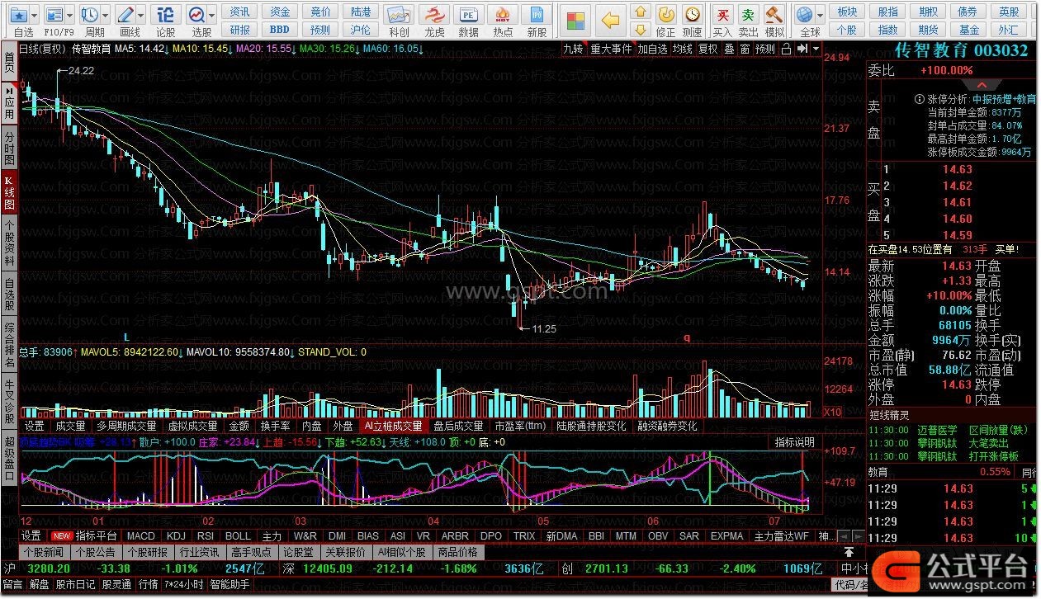1041x599 pixels.
Task: Toggle the 均线 moving average display
Action: click(x=682, y=49)
